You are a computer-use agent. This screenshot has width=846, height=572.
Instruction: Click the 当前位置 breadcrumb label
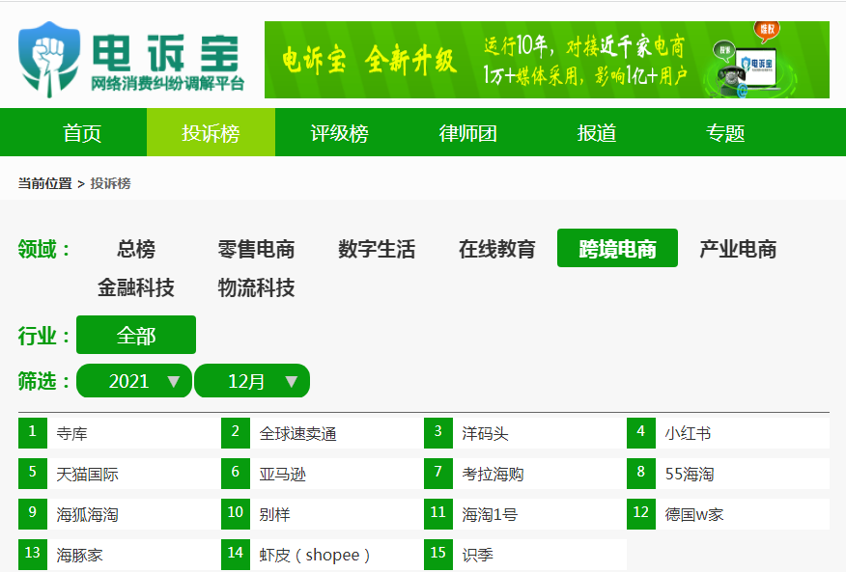tap(44, 183)
